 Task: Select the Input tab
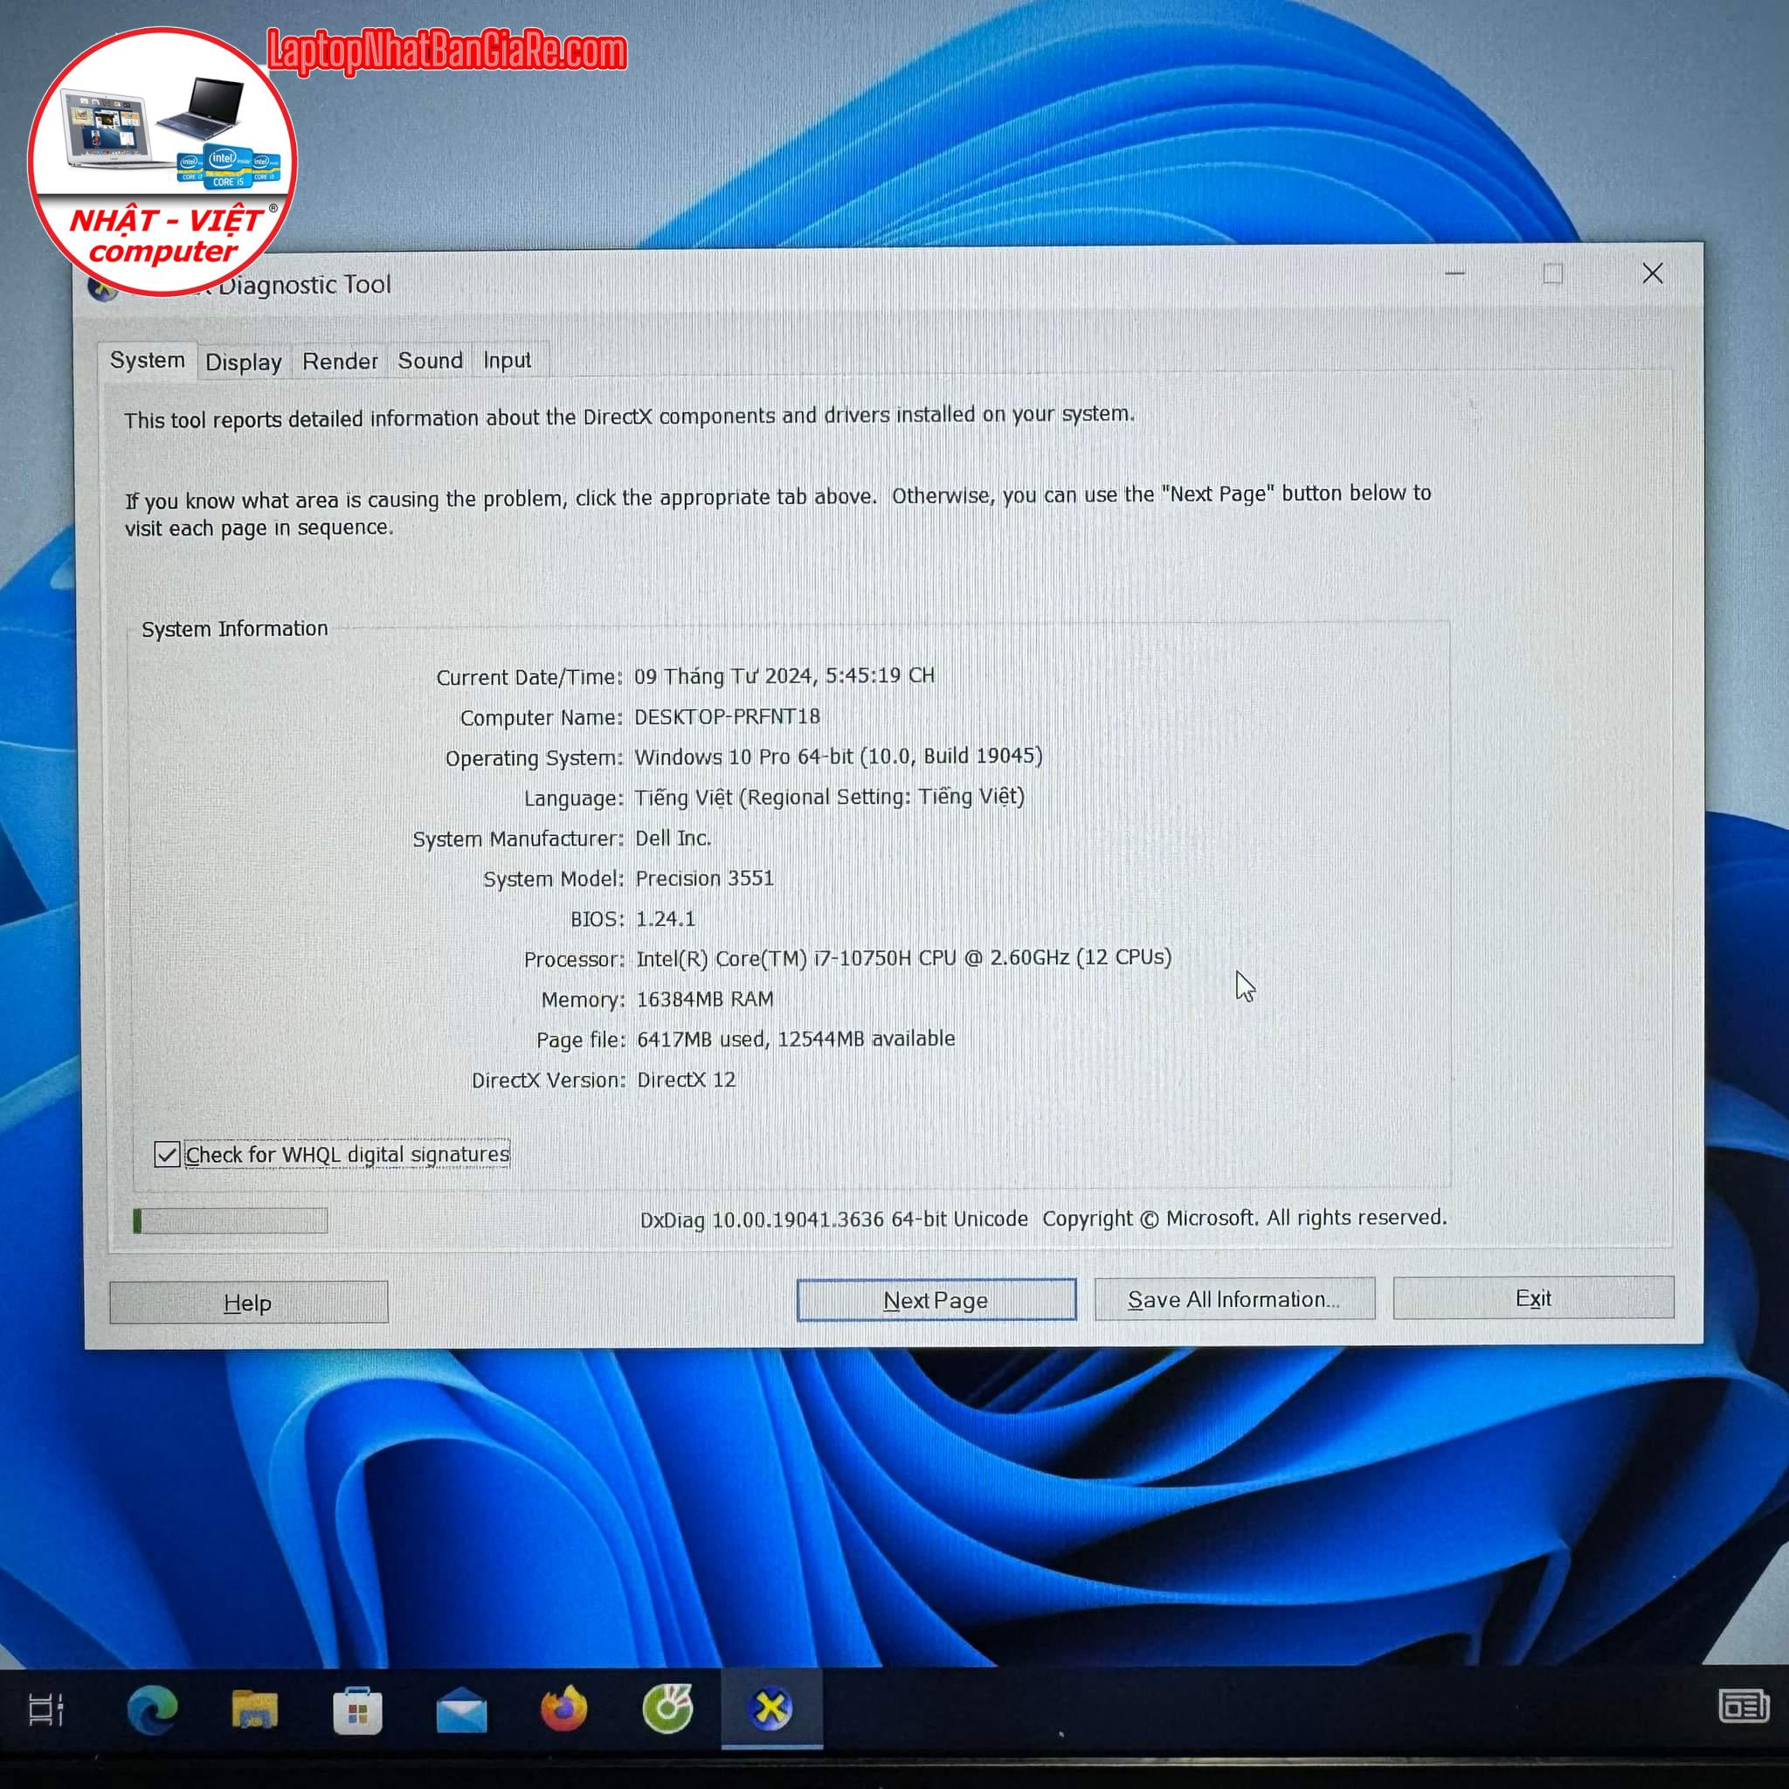507,360
